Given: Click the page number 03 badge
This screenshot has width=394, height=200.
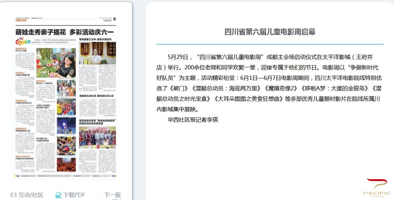Looking at the screenshot, I should coord(114,19).
